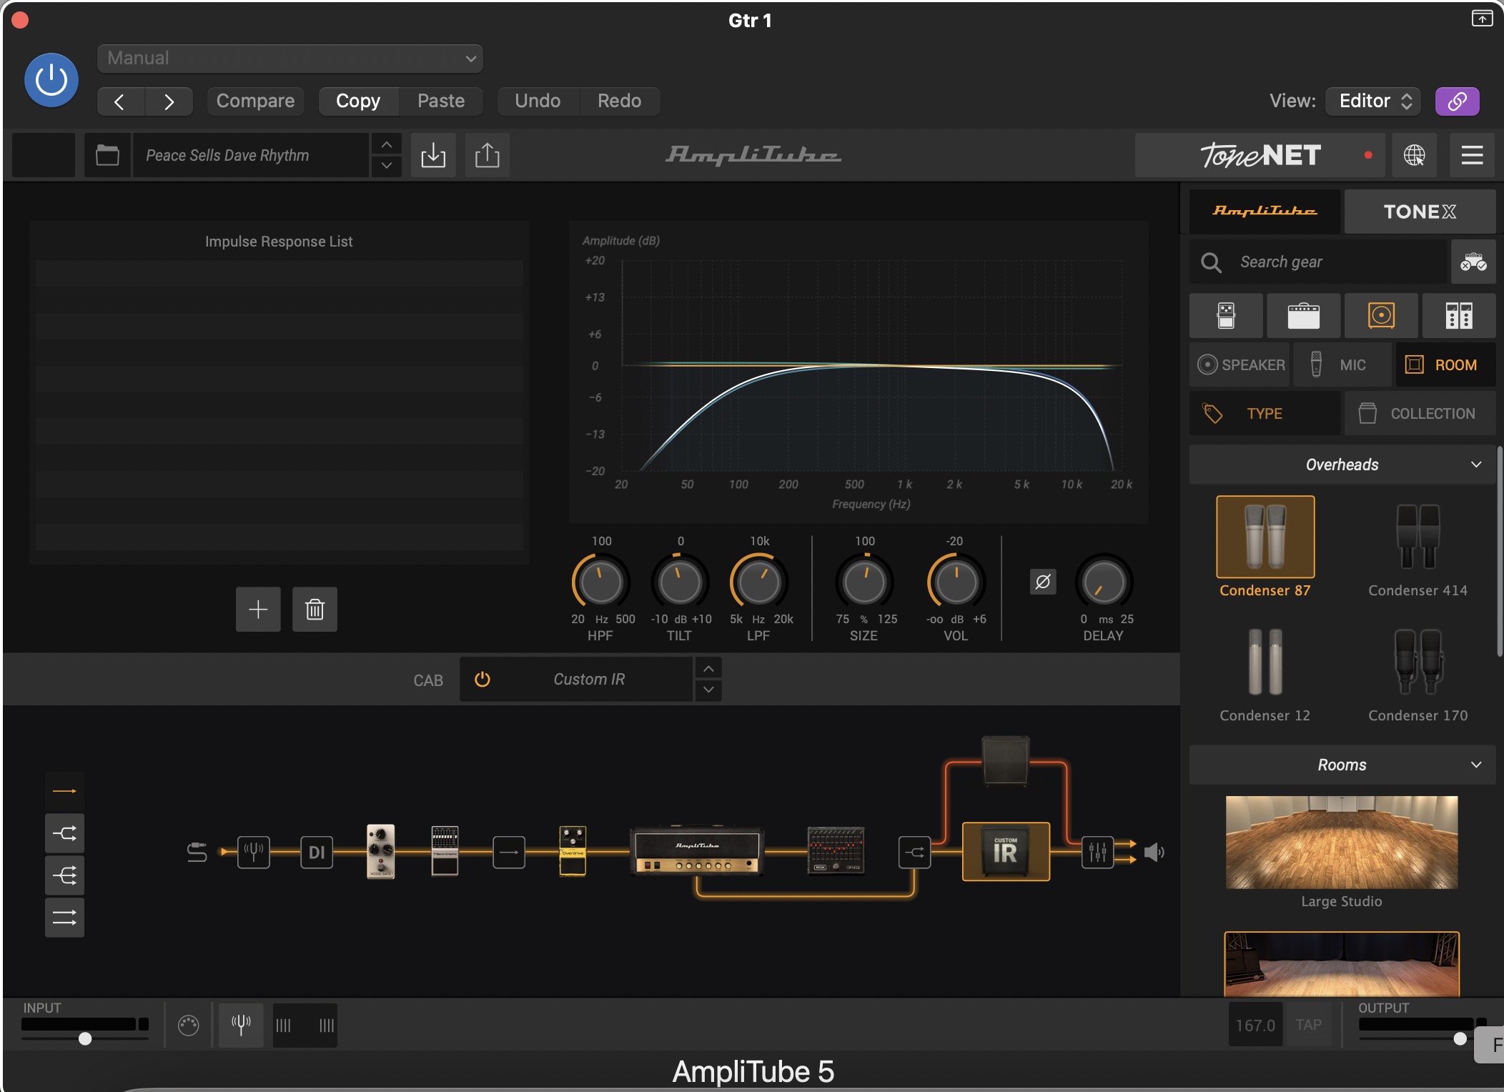Delete impulse response with trash icon

pos(315,610)
